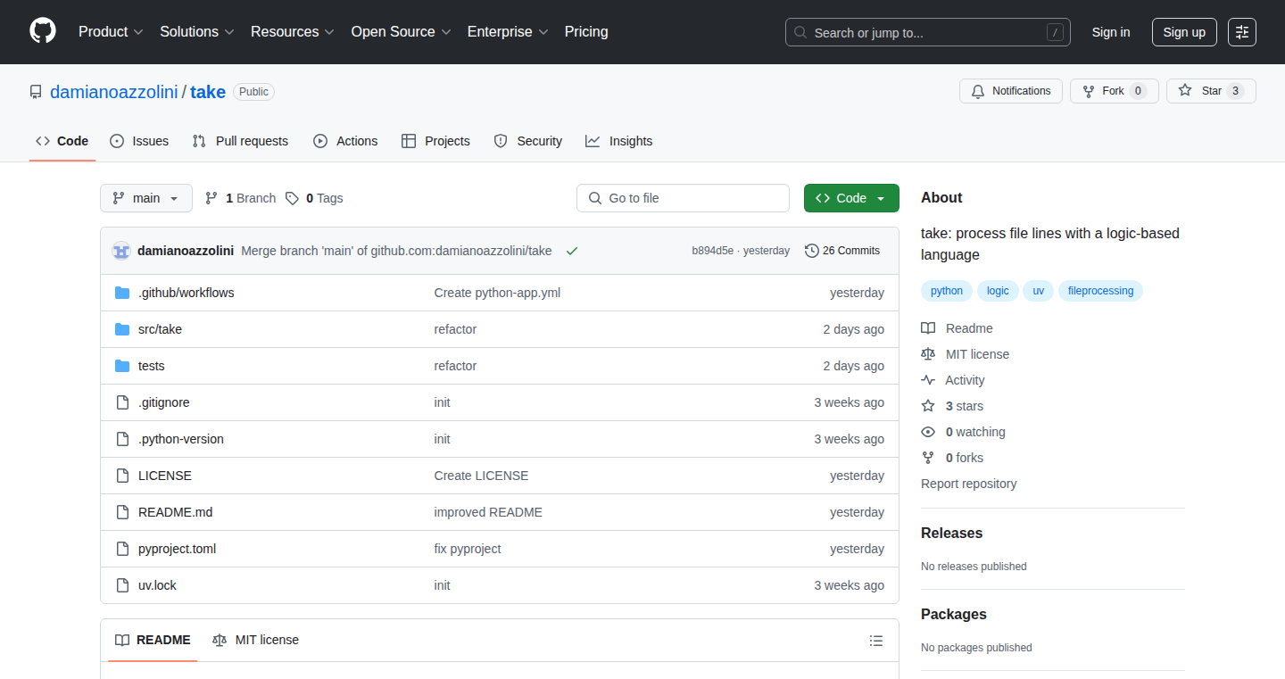Open the .python-version file

(x=181, y=439)
